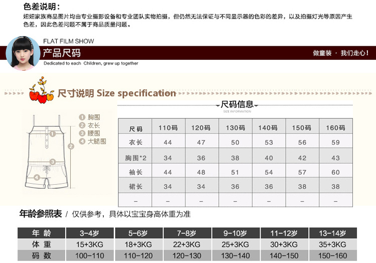Click the 尺码 header cell
Image resolution: width=376 pixels, height=263 pixels.
[x=135, y=126]
